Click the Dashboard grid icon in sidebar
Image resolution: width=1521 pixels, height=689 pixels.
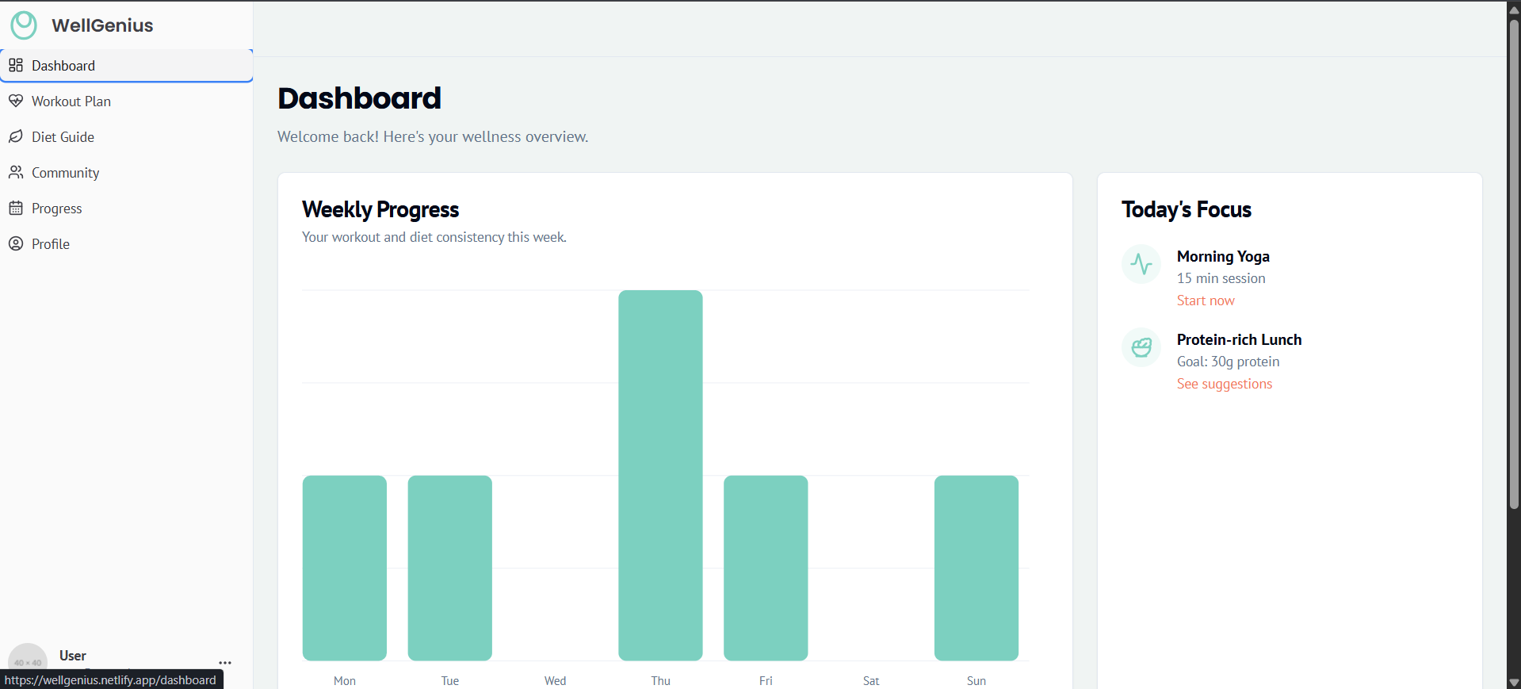[16, 65]
